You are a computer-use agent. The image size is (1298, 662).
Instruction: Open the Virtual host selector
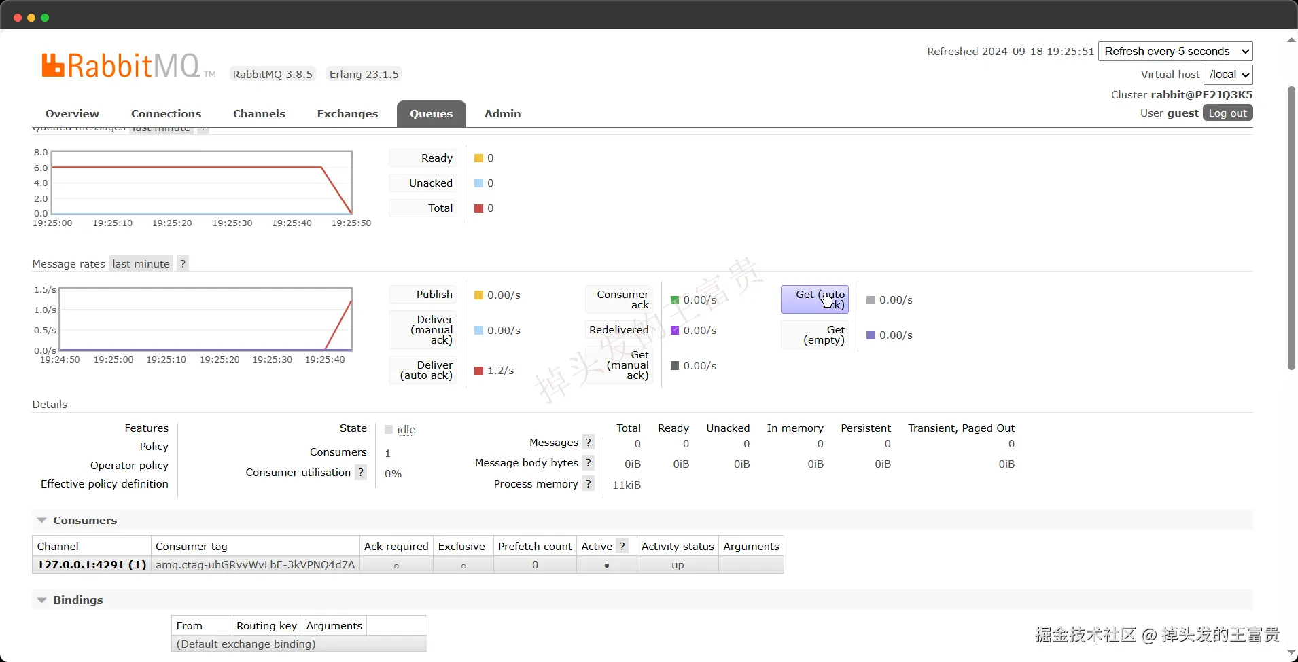[1228, 75]
